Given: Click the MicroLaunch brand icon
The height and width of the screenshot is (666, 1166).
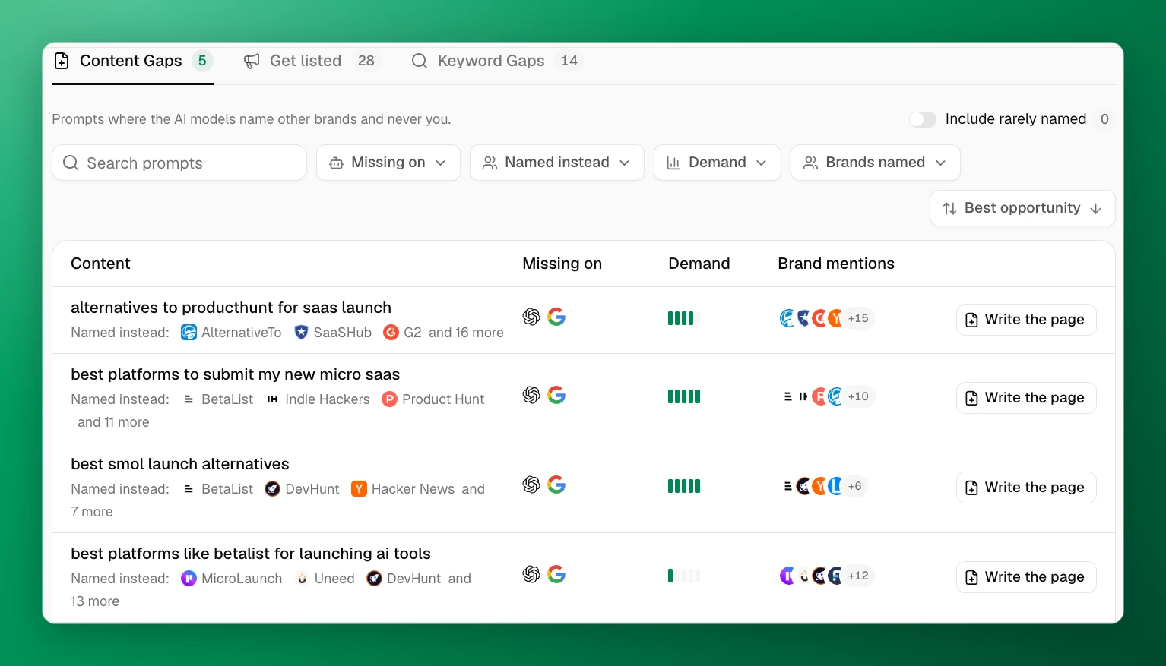Looking at the screenshot, I should [x=189, y=579].
